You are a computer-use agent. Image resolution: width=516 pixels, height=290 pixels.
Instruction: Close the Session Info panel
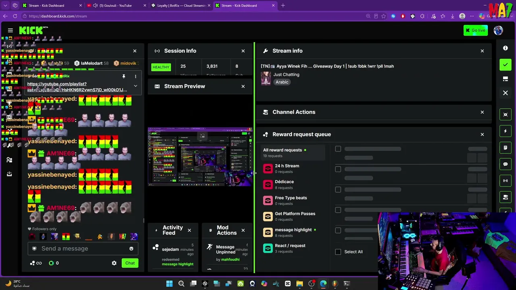(x=243, y=51)
